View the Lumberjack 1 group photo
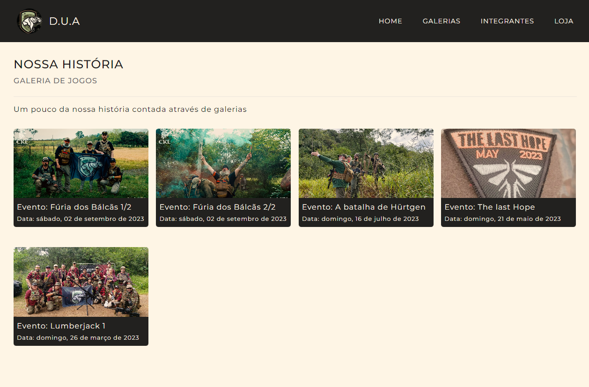Viewport: 589px width, 387px height. click(x=81, y=282)
